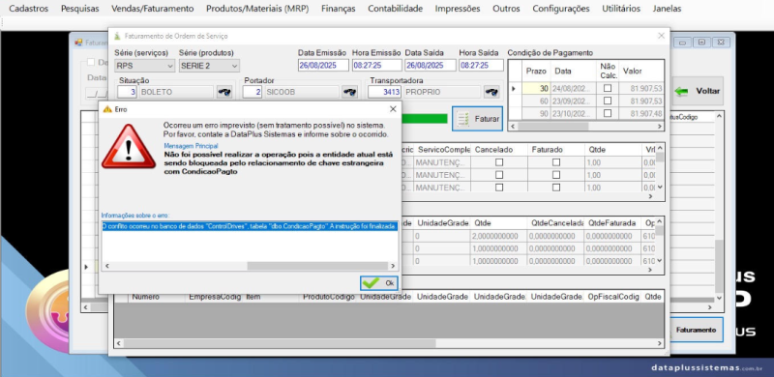Viewport: 774px width, 377px height.
Task: Open the Produtos/Materiais (MRP) menu
Action: point(257,9)
